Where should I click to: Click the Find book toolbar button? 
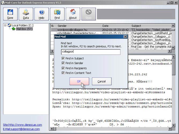pos(57,14)
